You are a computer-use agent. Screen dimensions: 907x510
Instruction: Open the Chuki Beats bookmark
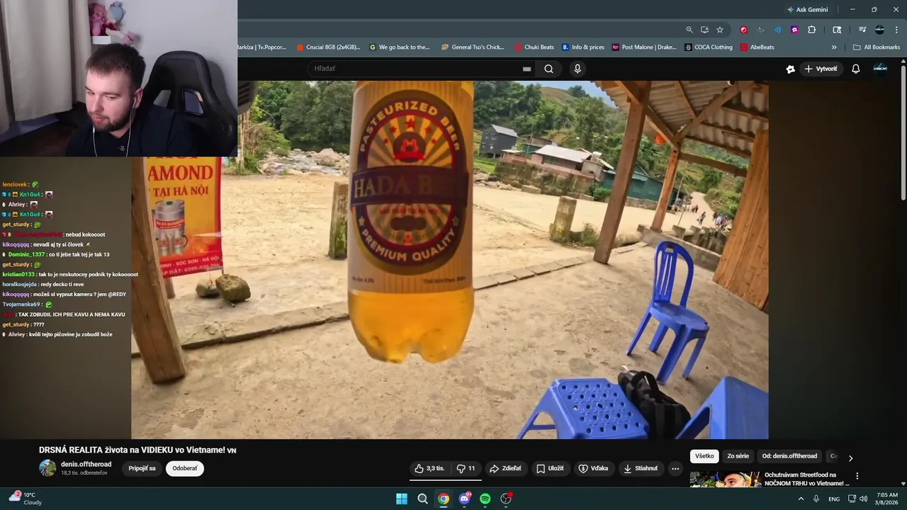coord(534,47)
